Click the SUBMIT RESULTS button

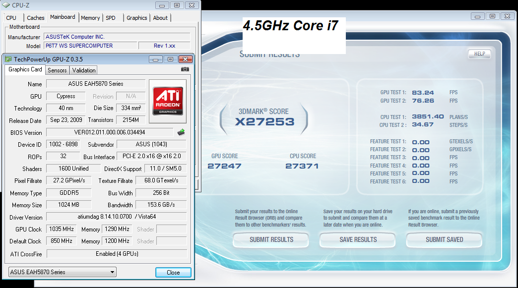tap(271, 240)
